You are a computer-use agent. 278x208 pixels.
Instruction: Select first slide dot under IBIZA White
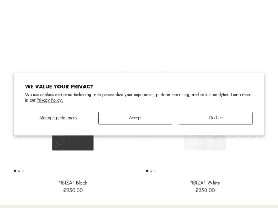pos(147,171)
